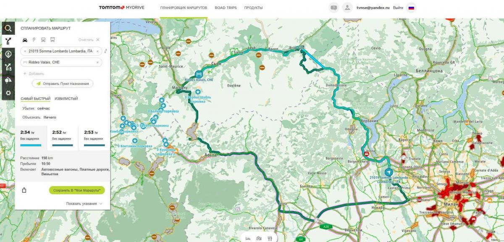Change the language via the Russian flag
Viewport: 504px width, 242px height.
pos(411,8)
